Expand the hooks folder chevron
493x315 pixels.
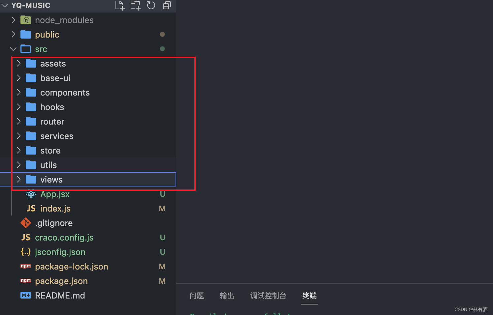pyautogui.click(x=18, y=107)
